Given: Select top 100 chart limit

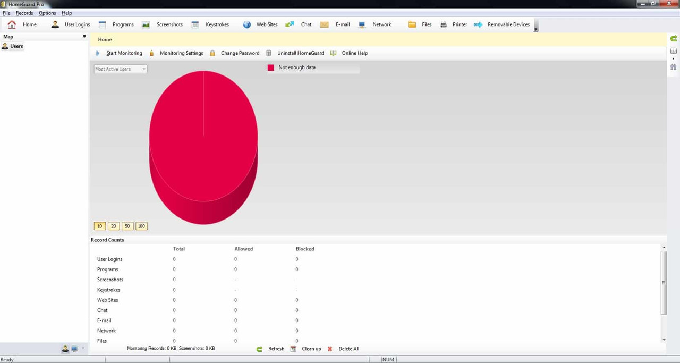Looking at the screenshot, I should coord(141,226).
